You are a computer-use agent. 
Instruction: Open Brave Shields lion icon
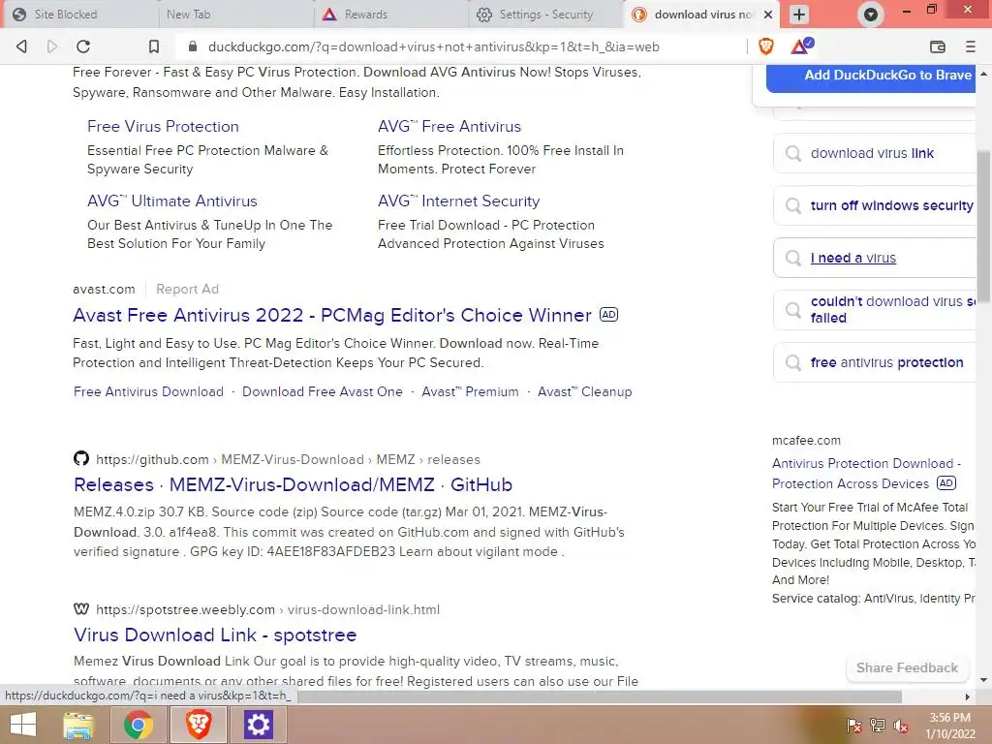(x=766, y=46)
